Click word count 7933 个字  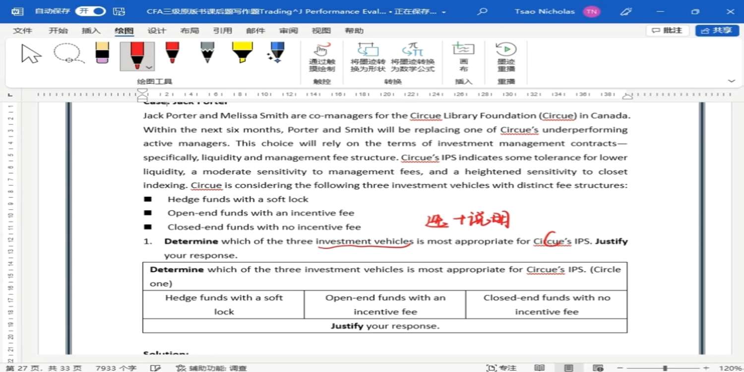point(116,368)
